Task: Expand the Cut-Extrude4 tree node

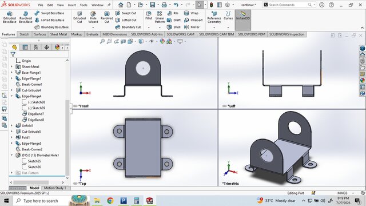Action: click(x=11, y=90)
